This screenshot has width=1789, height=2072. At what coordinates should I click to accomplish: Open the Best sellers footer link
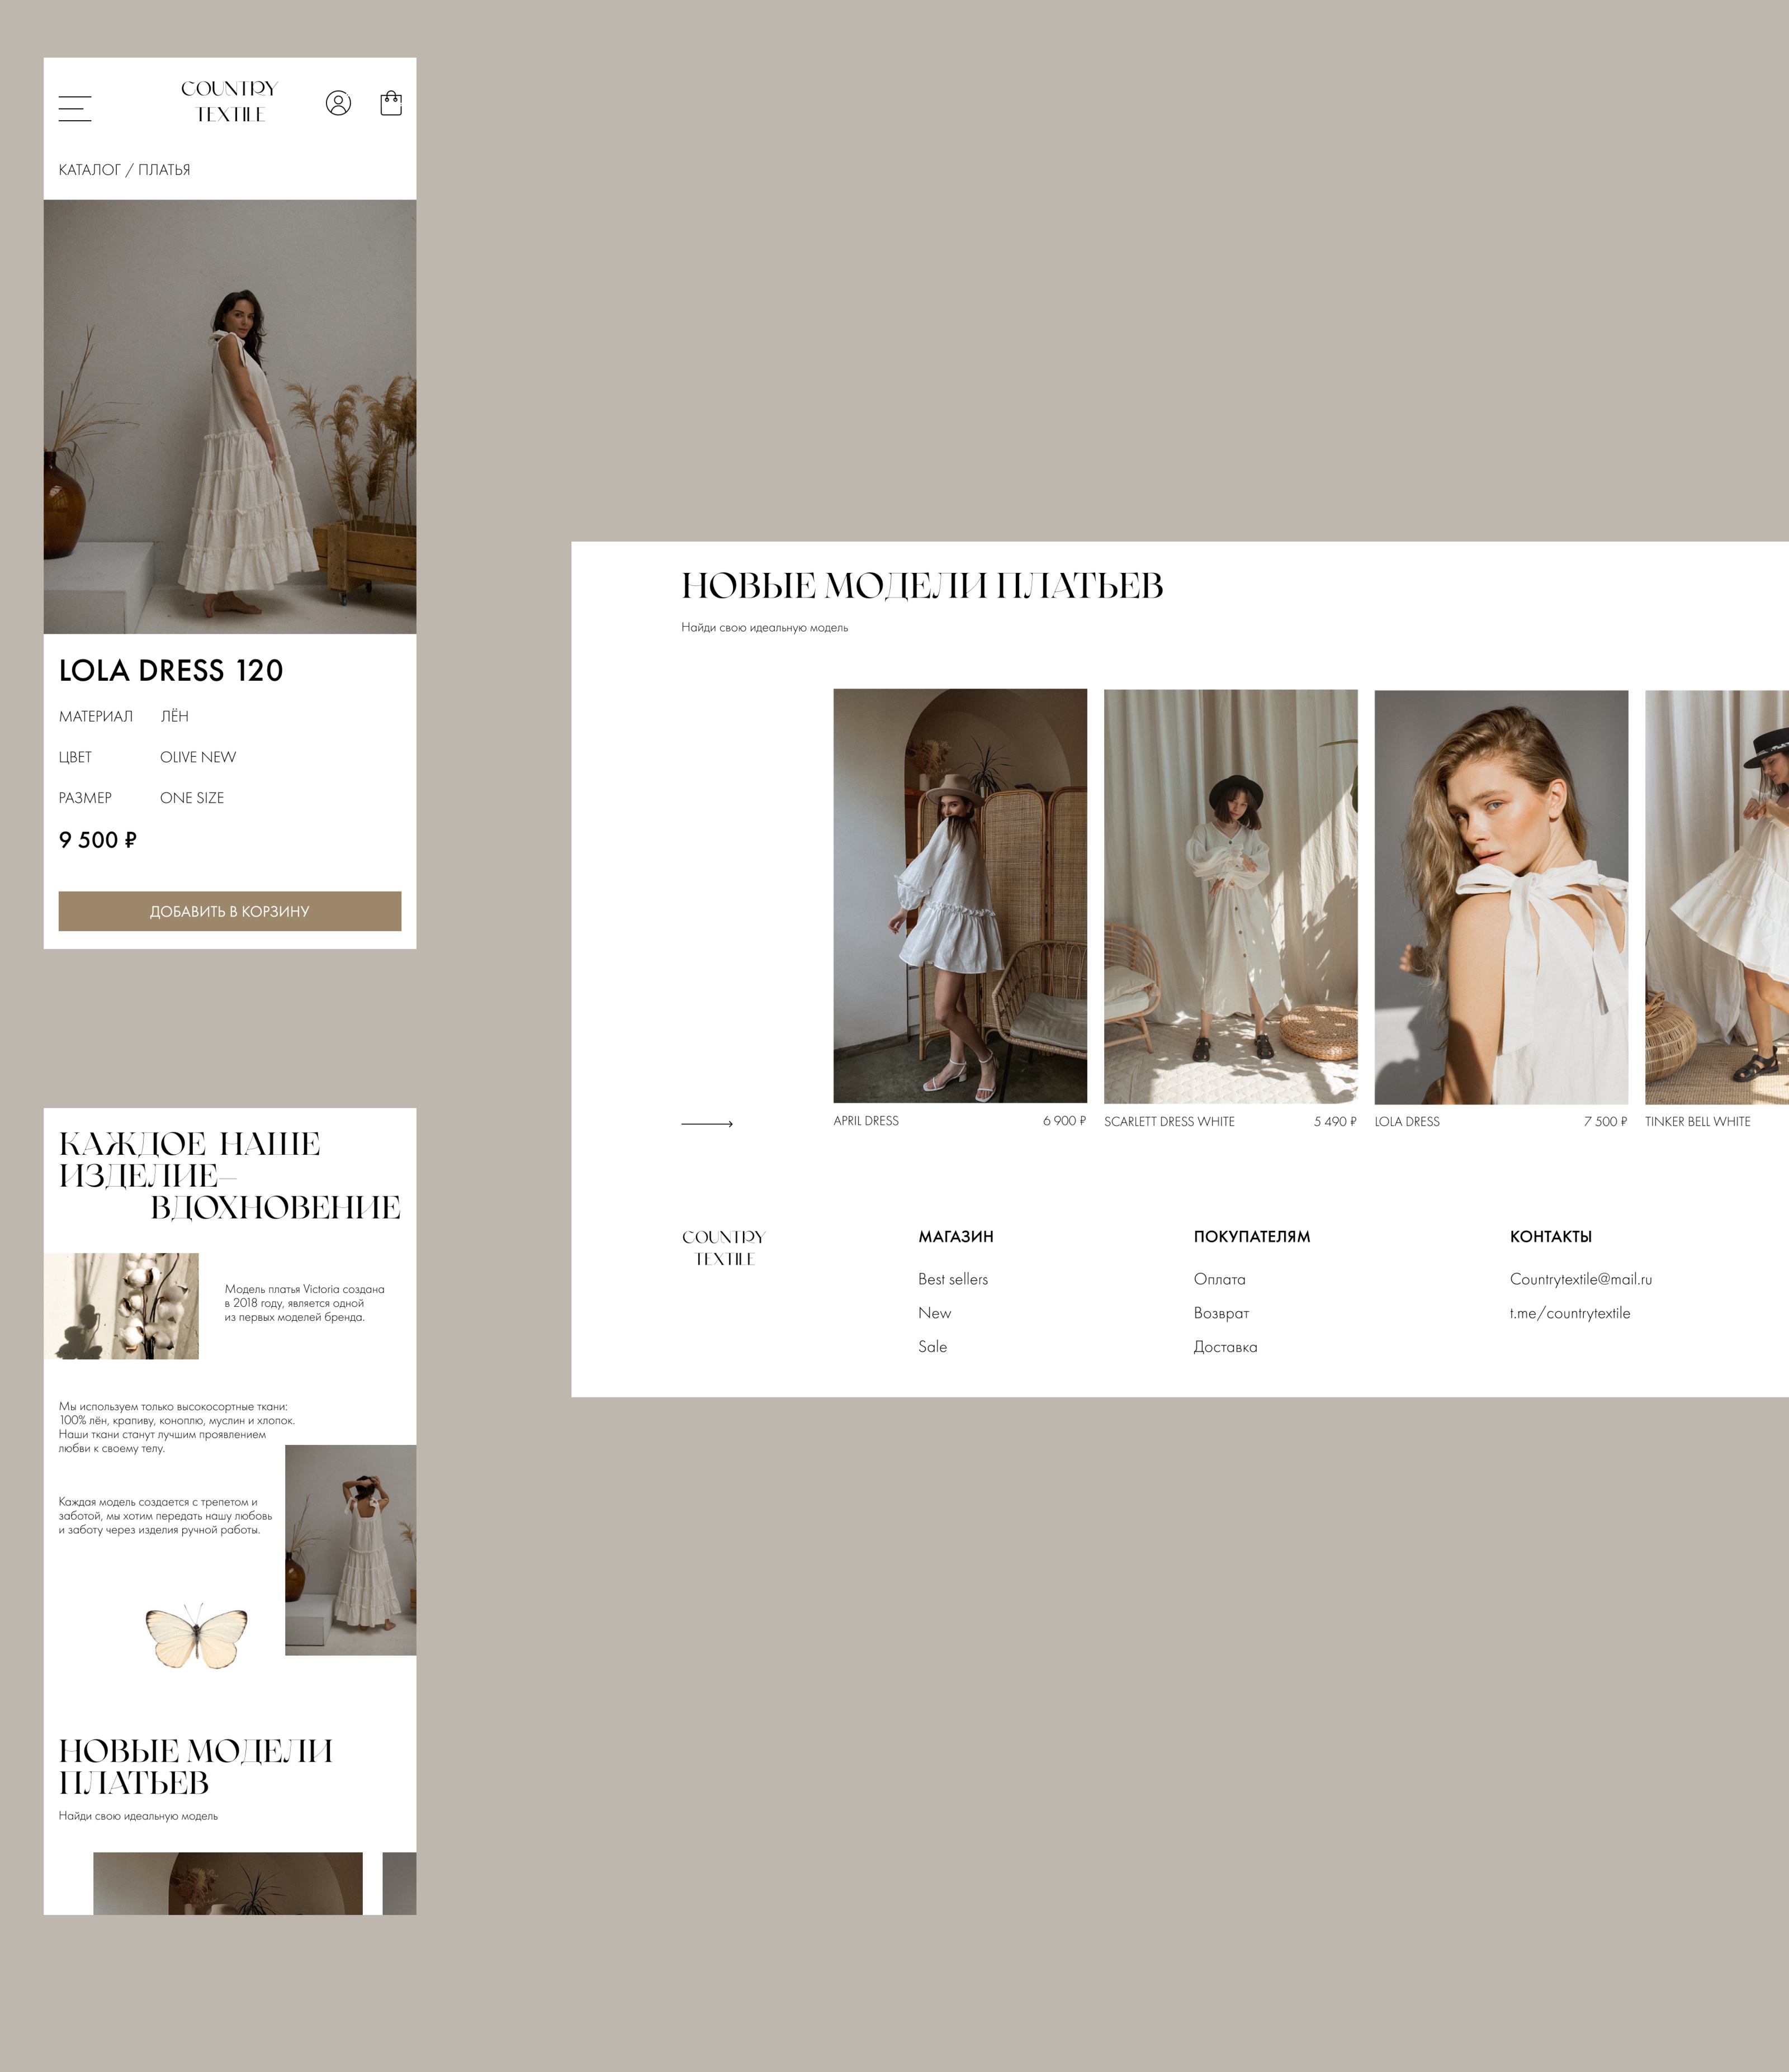(952, 1279)
